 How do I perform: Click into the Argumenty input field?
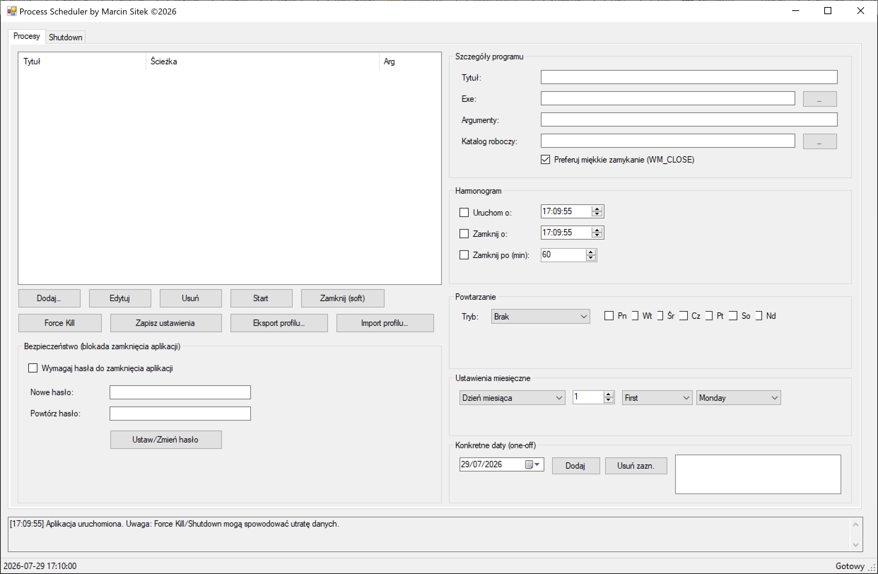tap(689, 119)
